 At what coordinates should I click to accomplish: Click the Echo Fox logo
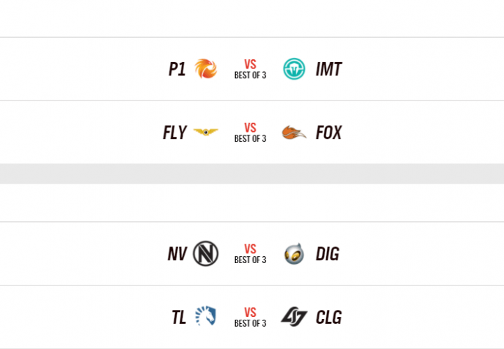pos(294,132)
